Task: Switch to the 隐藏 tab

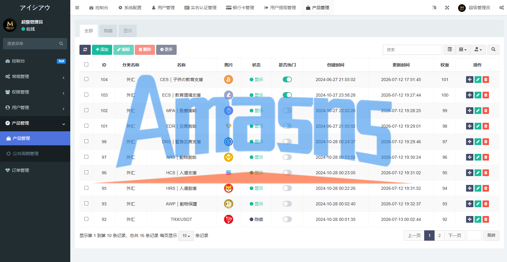Action: point(108,31)
